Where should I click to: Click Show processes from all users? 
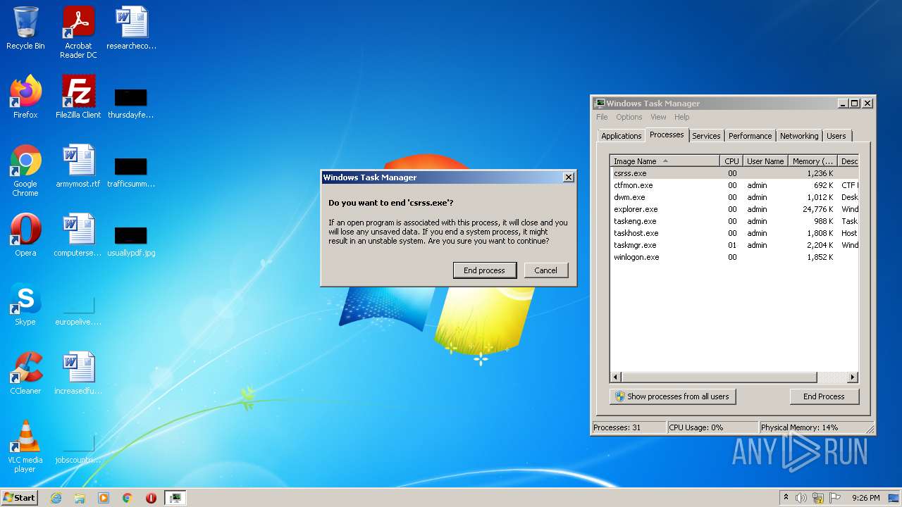(672, 396)
